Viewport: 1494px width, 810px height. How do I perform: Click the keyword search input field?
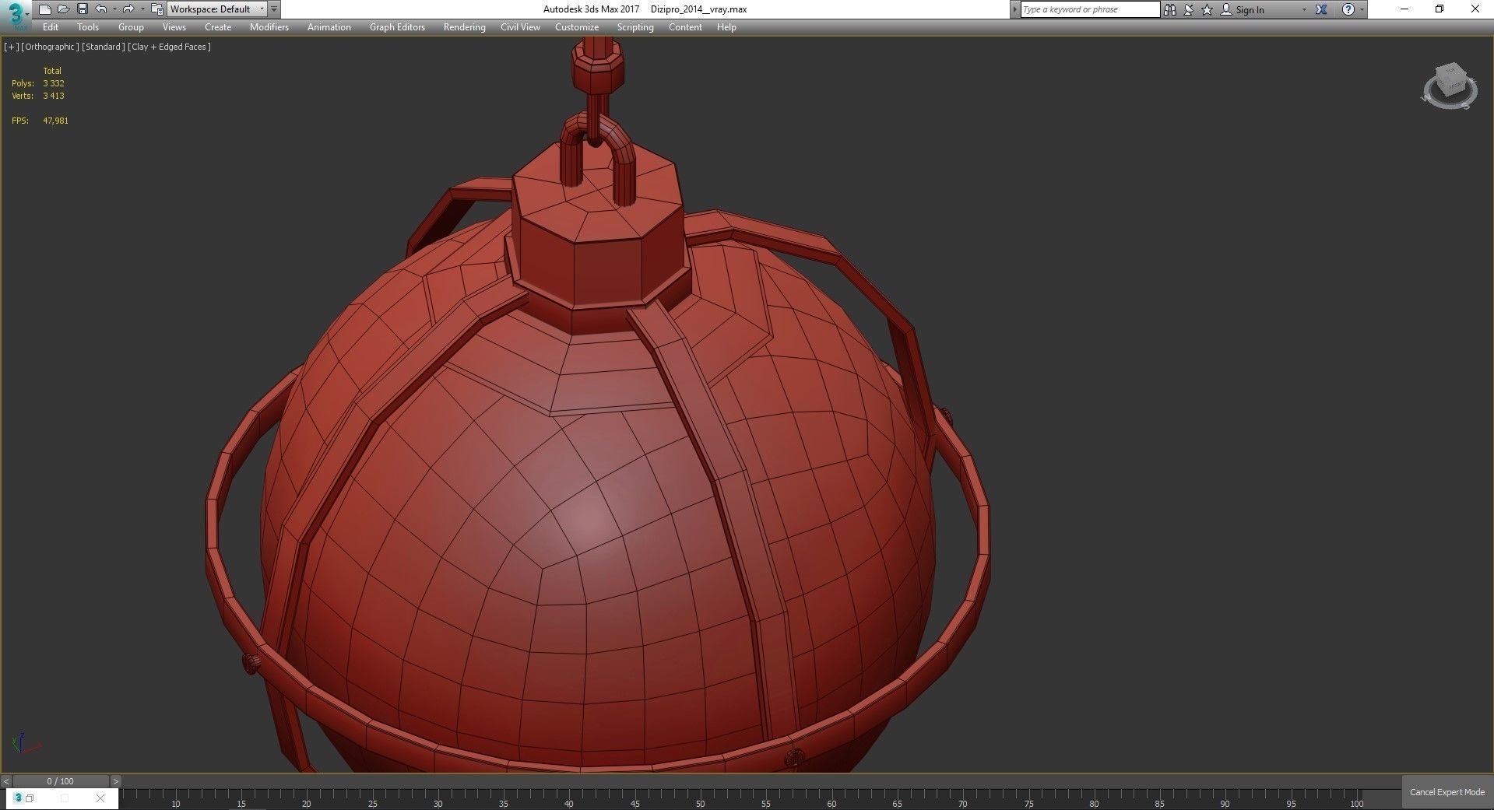coord(1090,9)
